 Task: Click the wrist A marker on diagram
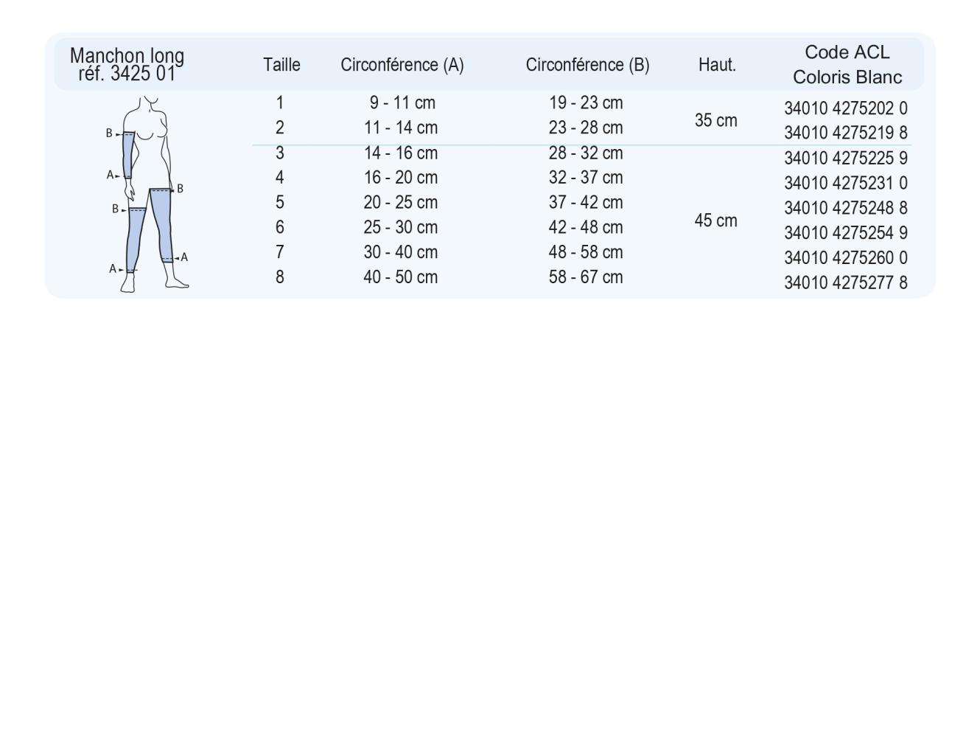pos(111,176)
